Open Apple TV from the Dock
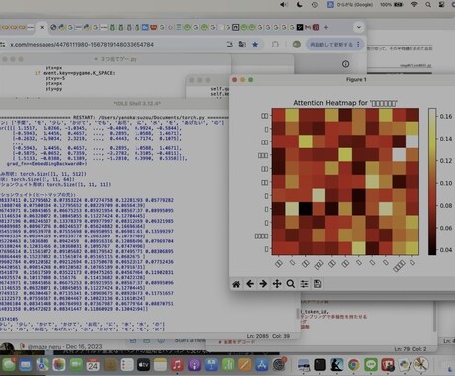Screen dimensions: 455x376 click(x=143, y=365)
